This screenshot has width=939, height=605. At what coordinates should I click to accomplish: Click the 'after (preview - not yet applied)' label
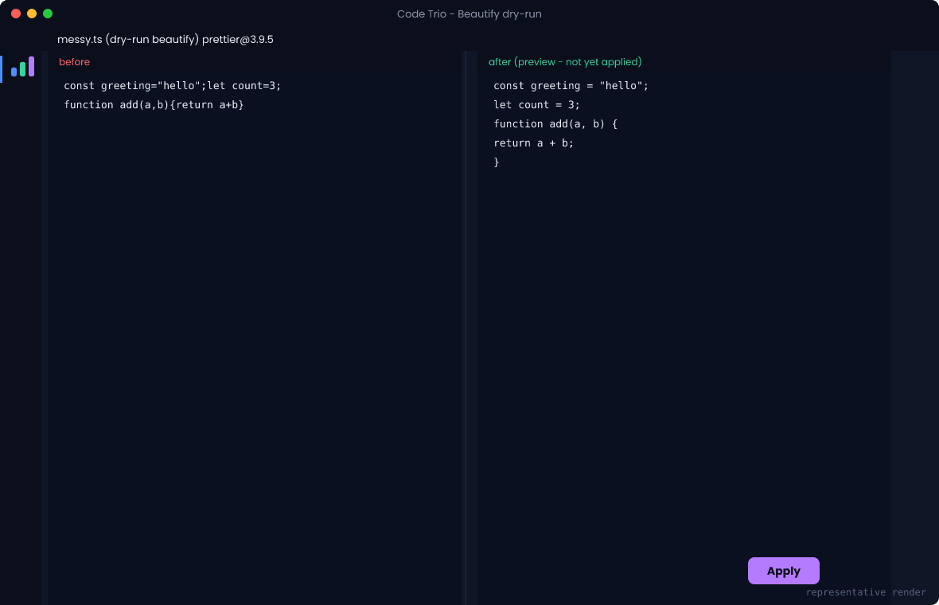pos(565,62)
